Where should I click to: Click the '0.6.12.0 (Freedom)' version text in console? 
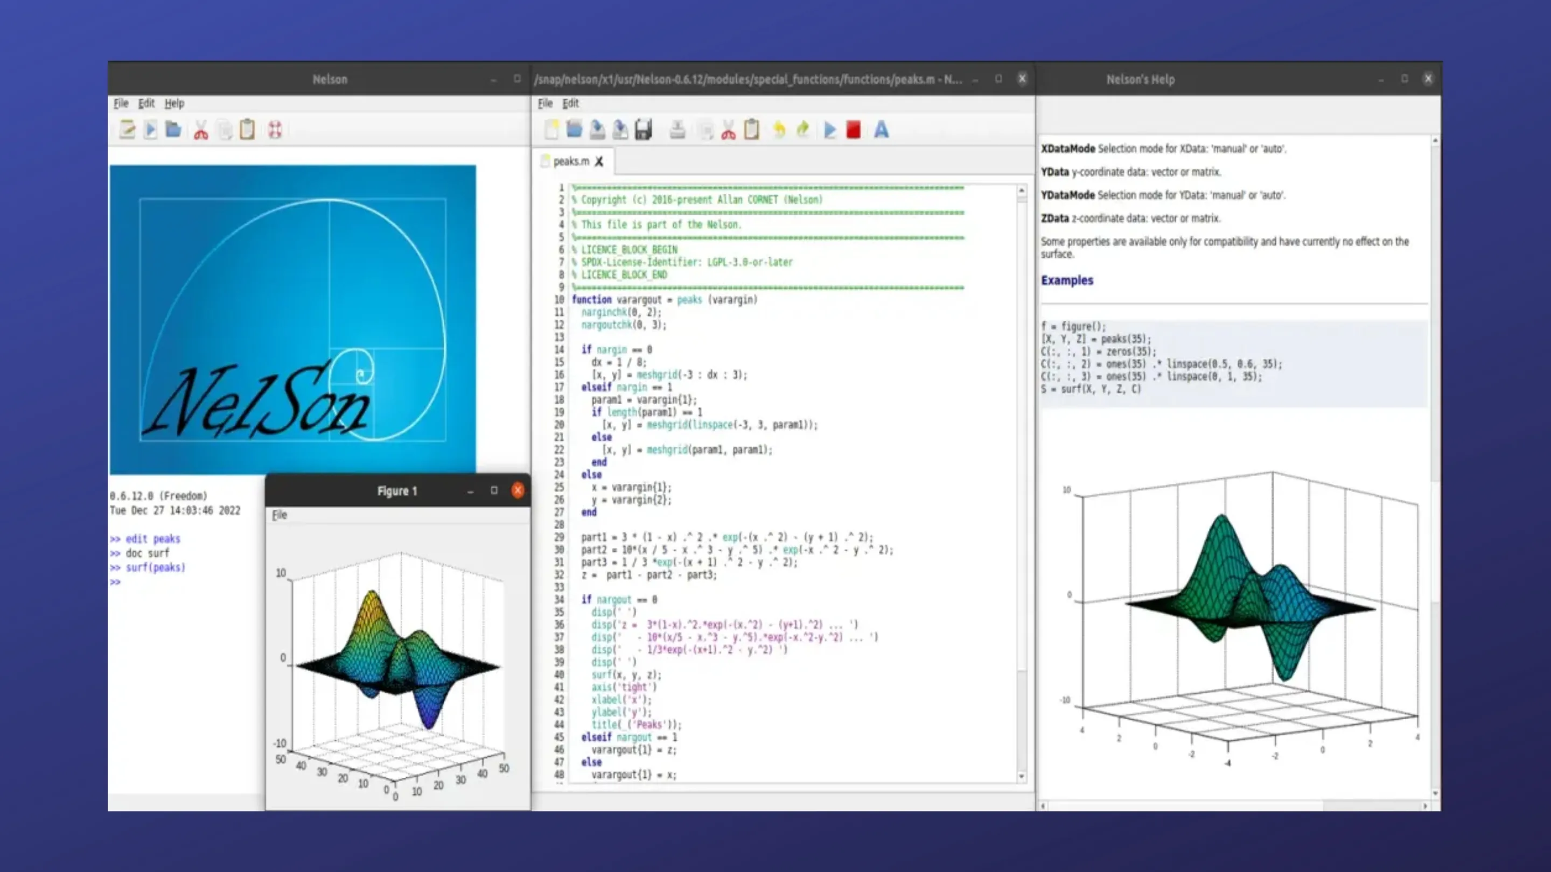pos(158,496)
